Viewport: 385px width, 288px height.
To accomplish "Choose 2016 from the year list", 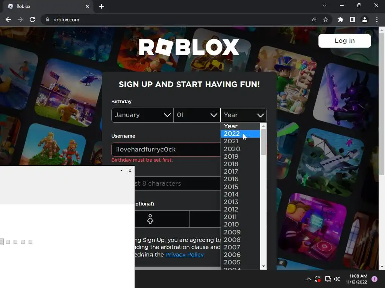I will pos(240,179).
